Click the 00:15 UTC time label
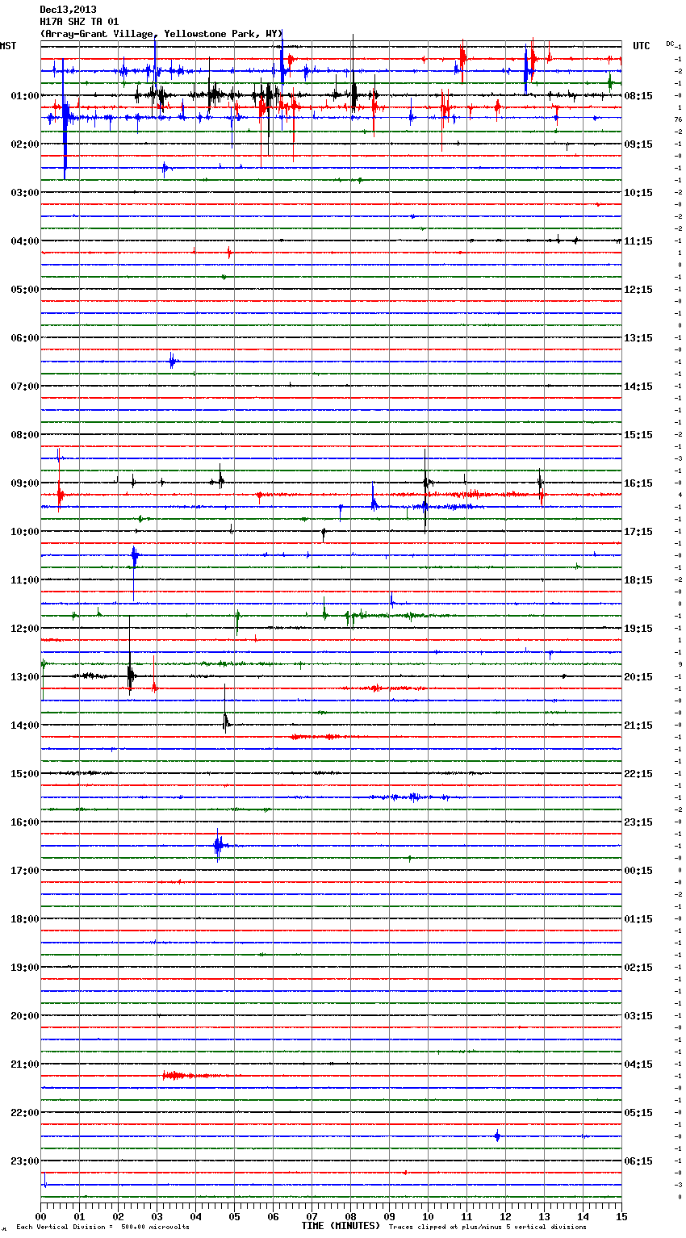Image resolution: width=686 pixels, height=1238 pixels. click(x=638, y=871)
